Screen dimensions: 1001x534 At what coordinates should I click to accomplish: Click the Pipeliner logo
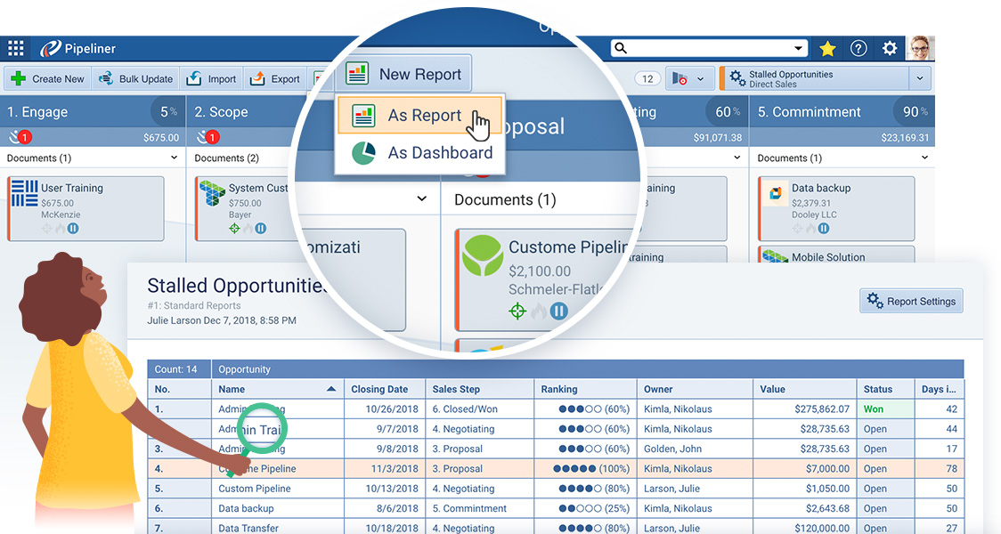77,48
